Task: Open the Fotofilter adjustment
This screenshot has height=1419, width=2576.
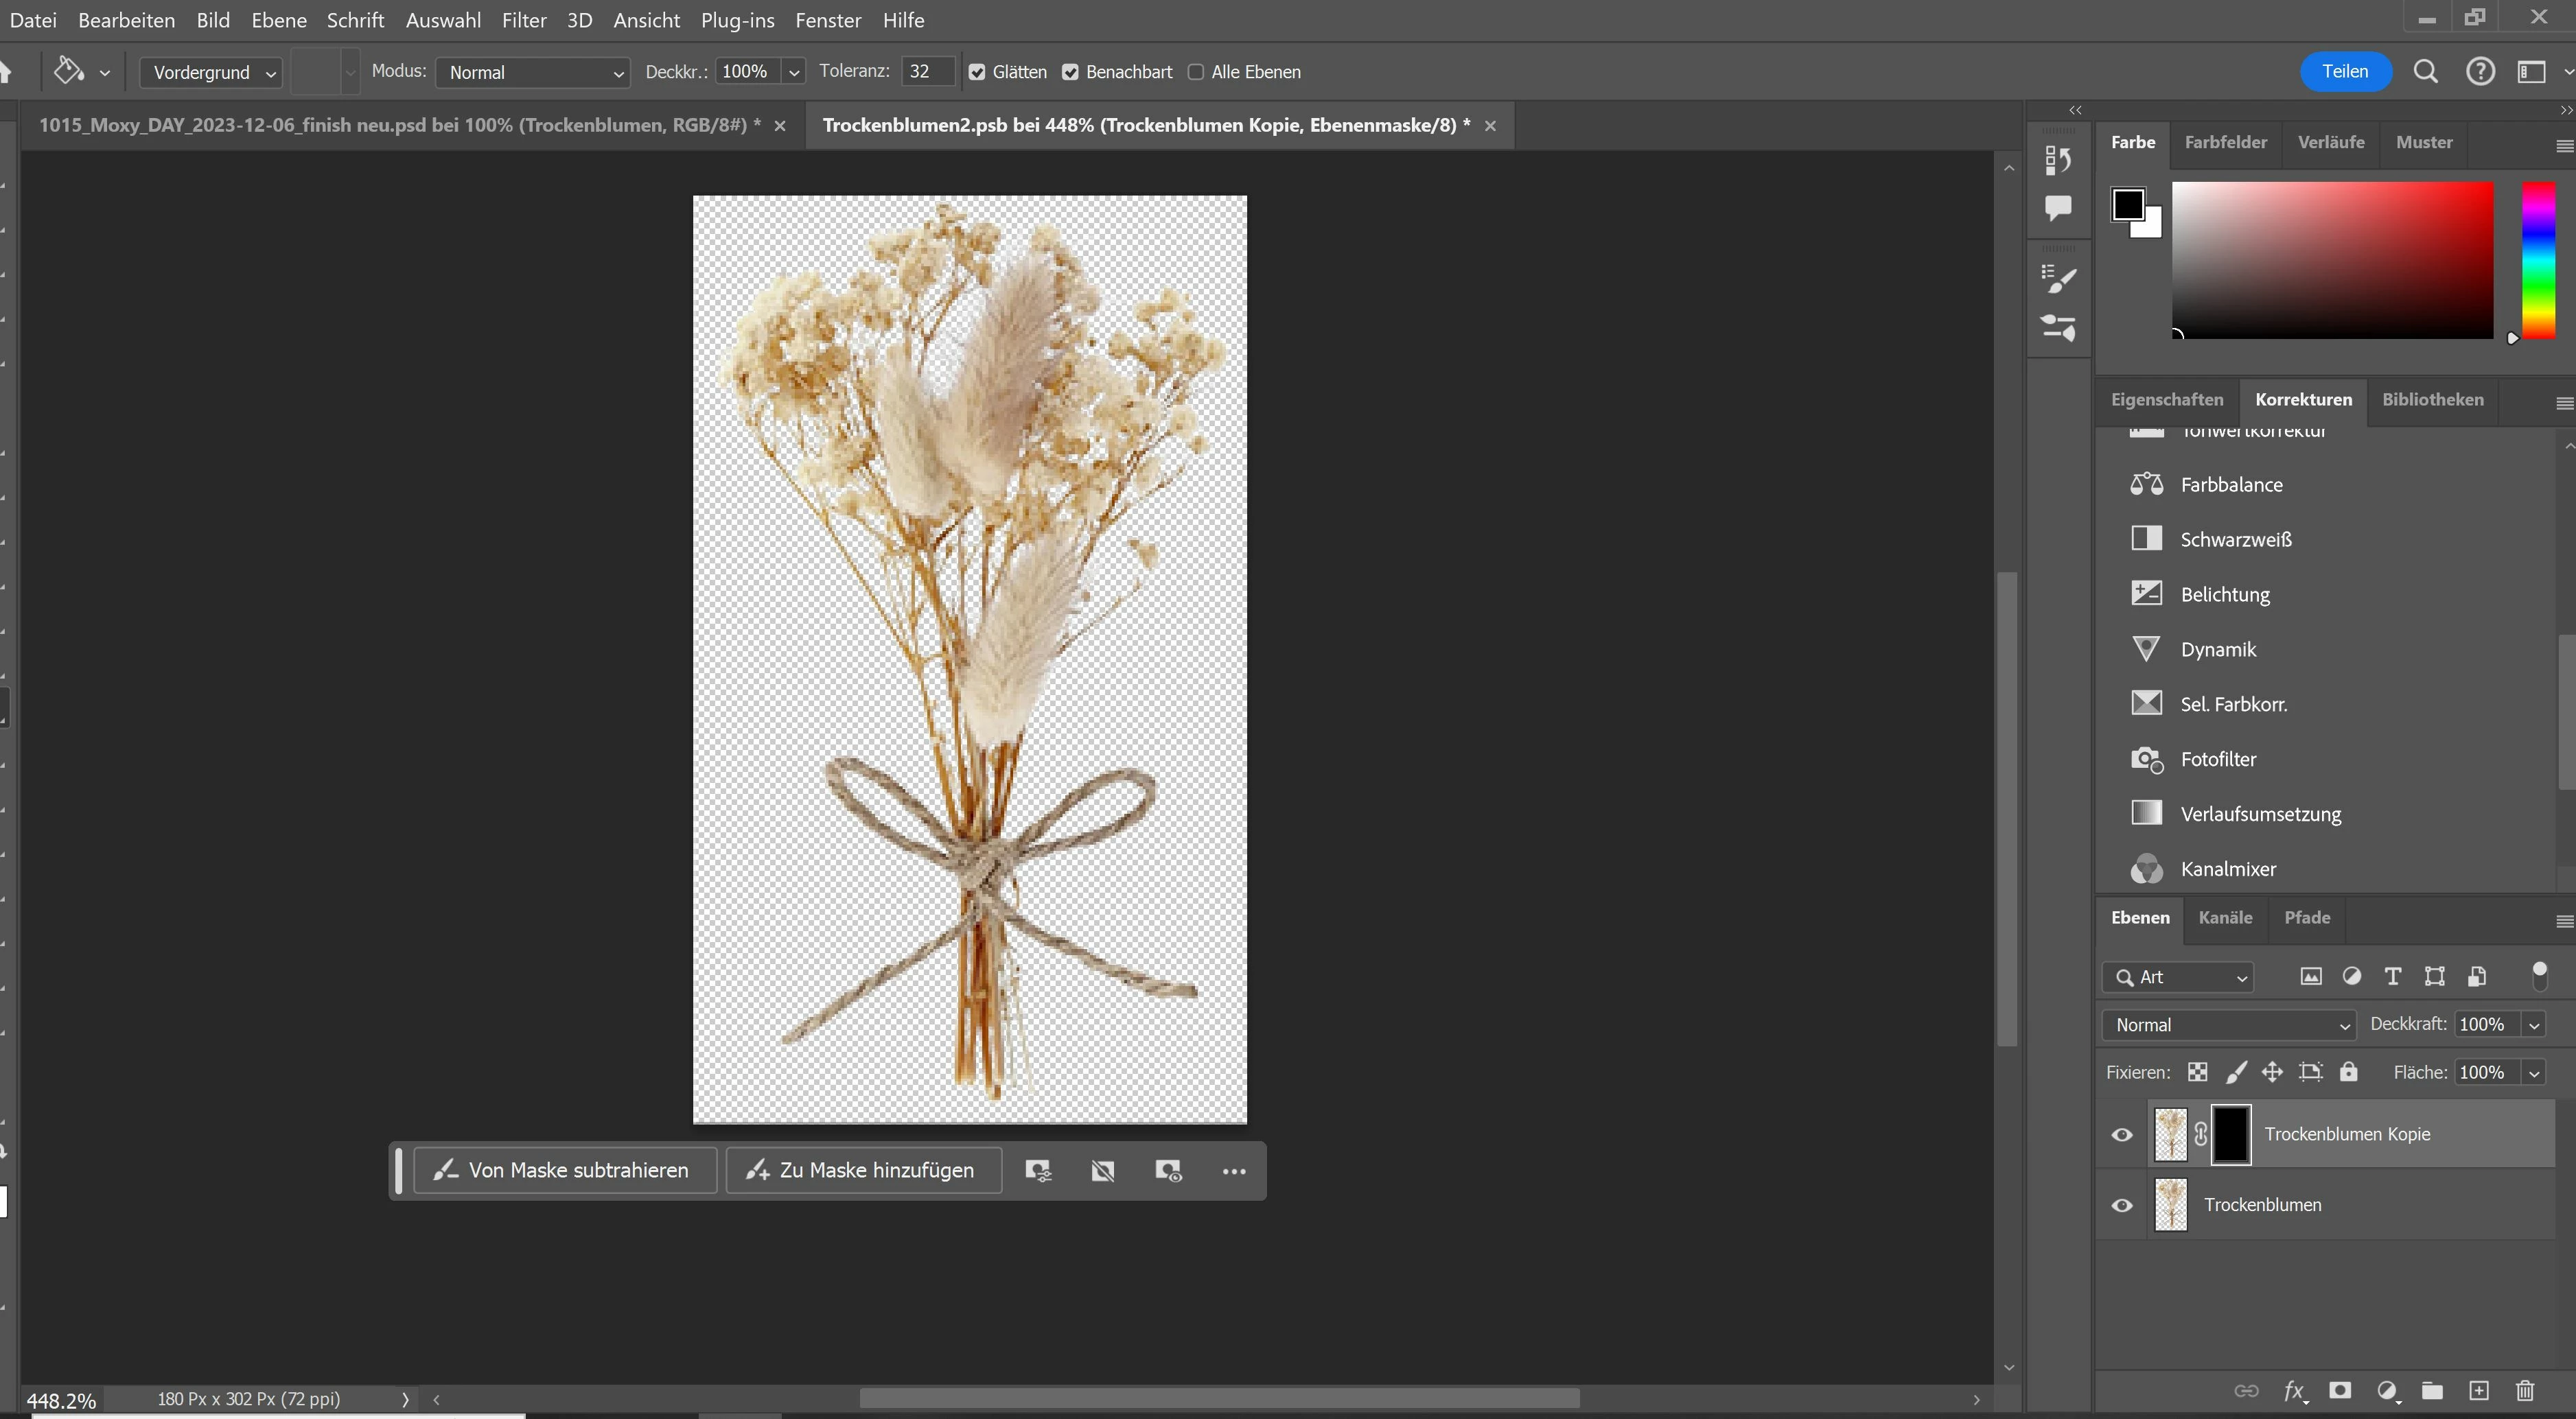Action: pos(2218,759)
